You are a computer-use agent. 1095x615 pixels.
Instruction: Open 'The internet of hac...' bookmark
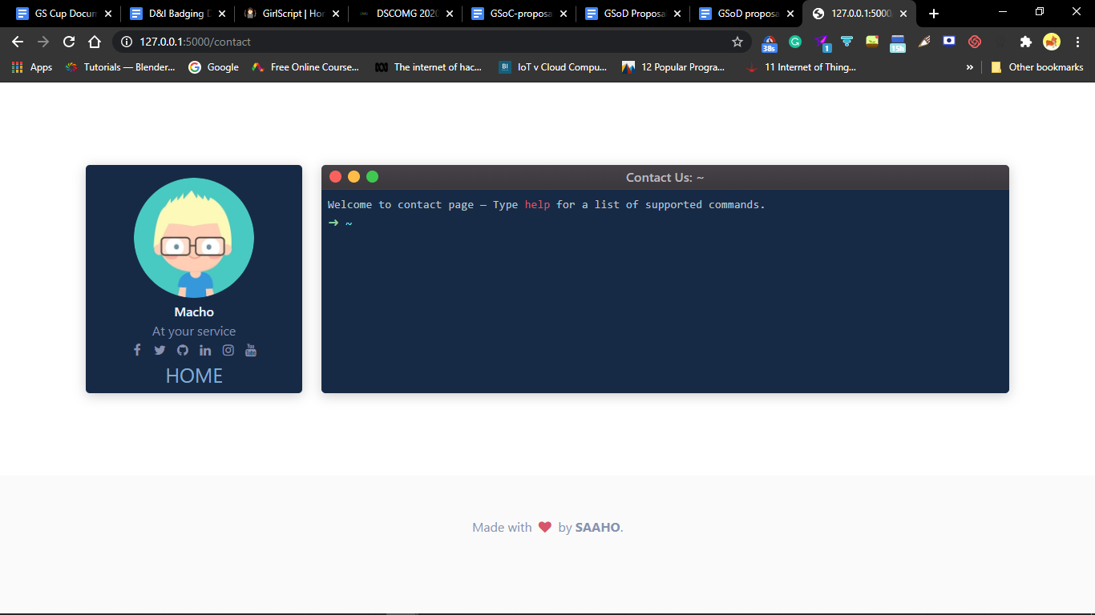coord(428,67)
